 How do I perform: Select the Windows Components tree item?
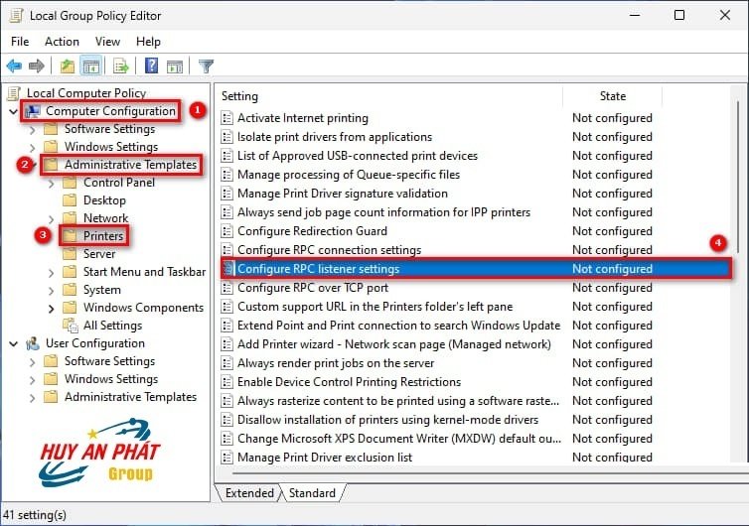click(x=143, y=308)
